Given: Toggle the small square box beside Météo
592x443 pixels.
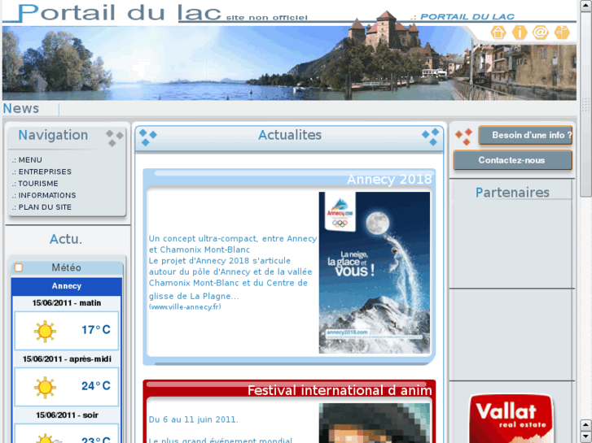Looking at the screenshot, I should (x=19, y=267).
